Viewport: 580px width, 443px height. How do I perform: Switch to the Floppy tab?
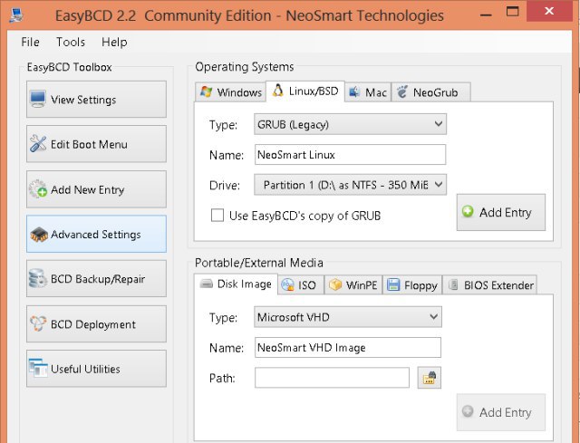(x=412, y=284)
